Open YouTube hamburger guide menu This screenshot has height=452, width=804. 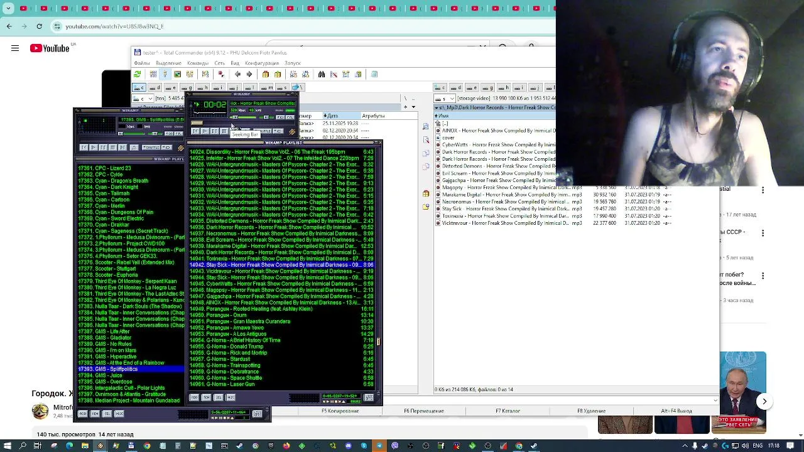coord(15,48)
